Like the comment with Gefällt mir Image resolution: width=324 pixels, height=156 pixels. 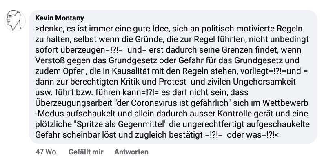point(86,152)
